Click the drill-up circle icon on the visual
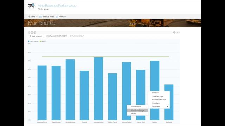The width and height of the screenshot is (225, 126). point(29,33)
